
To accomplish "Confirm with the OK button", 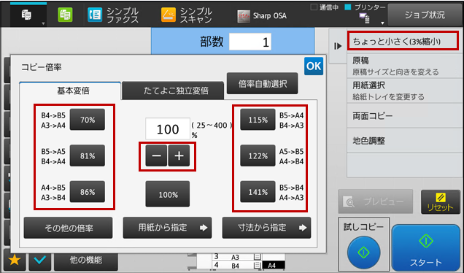I will coord(314,66).
